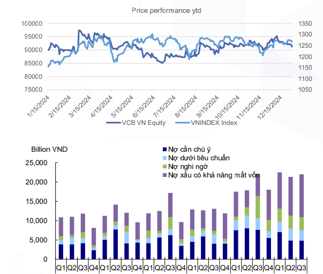Click the 9/15/2024 date label
Image resolution: width=323 pixels, height=274 pixels.
coord(208,106)
